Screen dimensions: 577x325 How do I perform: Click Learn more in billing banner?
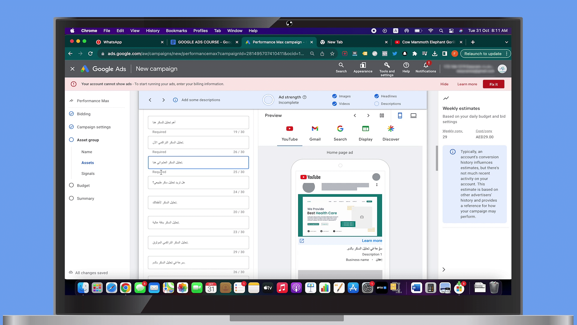[x=467, y=84]
